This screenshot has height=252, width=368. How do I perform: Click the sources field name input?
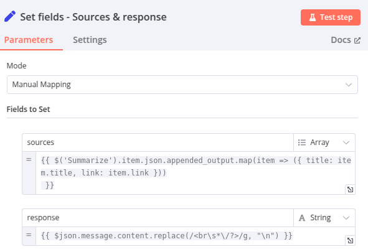pyautogui.click(x=158, y=142)
